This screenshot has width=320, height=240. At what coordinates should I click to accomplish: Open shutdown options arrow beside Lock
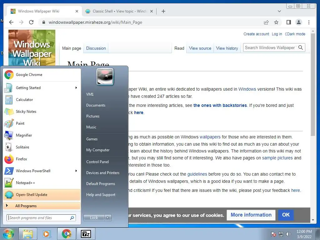[108, 218]
